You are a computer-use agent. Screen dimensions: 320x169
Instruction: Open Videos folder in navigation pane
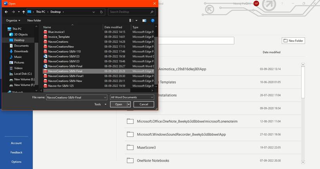16,68
